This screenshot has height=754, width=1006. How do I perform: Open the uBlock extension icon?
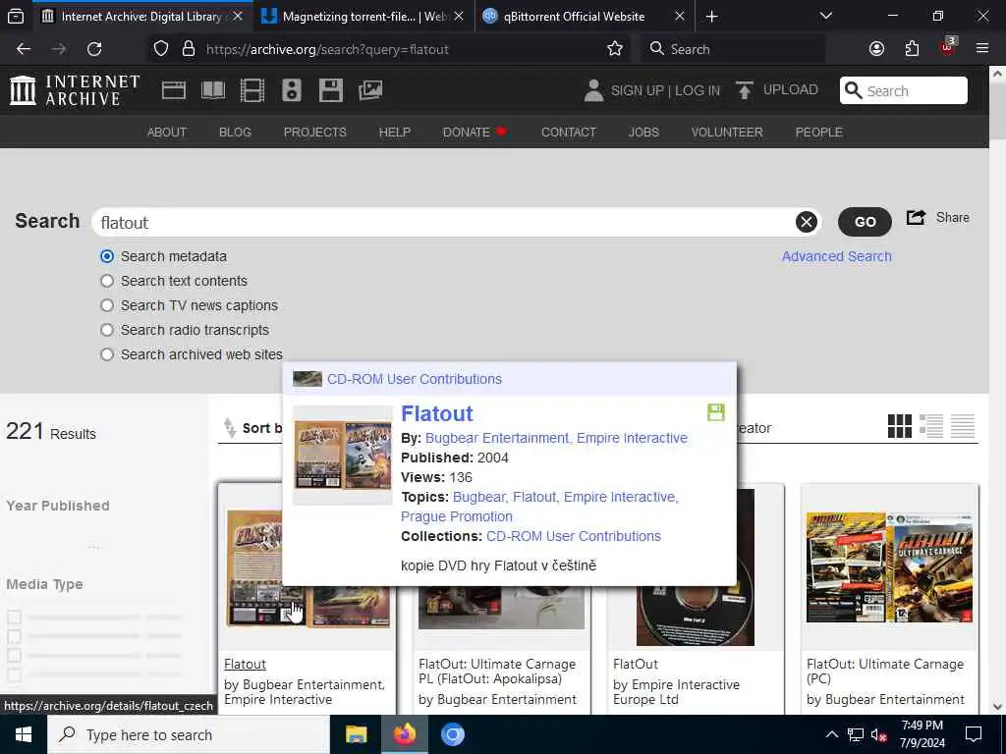coord(947,47)
